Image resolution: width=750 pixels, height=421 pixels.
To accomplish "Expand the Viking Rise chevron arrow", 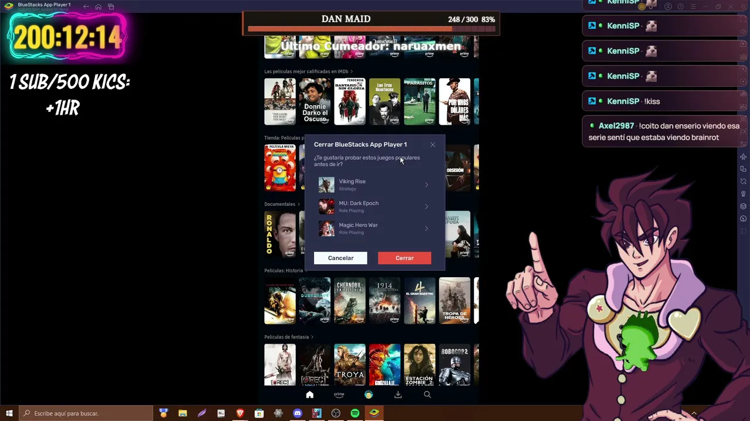I will pyautogui.click(x=427, y=185).
